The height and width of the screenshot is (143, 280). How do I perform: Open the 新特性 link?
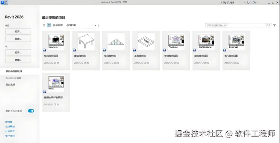click(9, 122)
